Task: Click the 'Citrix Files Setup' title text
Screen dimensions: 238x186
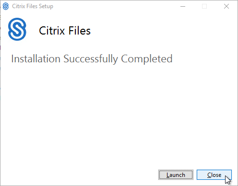Action: click(x=33, y=6)
